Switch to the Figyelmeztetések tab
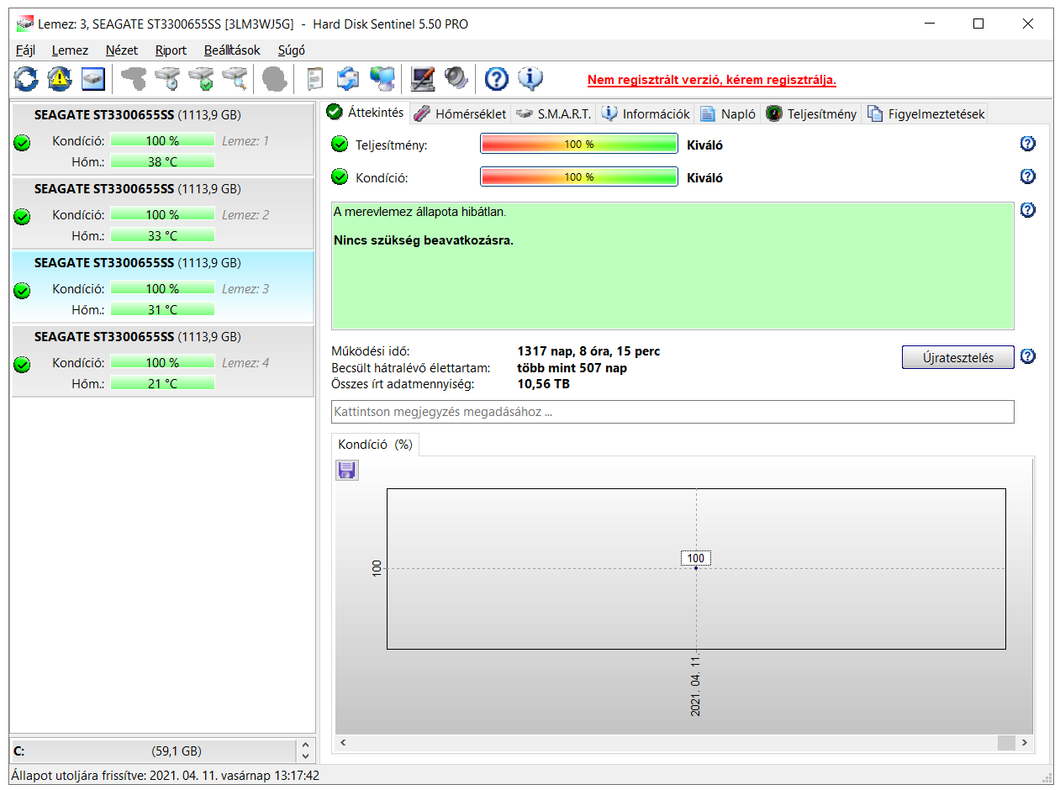This screenshot has width=1060, height=790. click(926, 113)
